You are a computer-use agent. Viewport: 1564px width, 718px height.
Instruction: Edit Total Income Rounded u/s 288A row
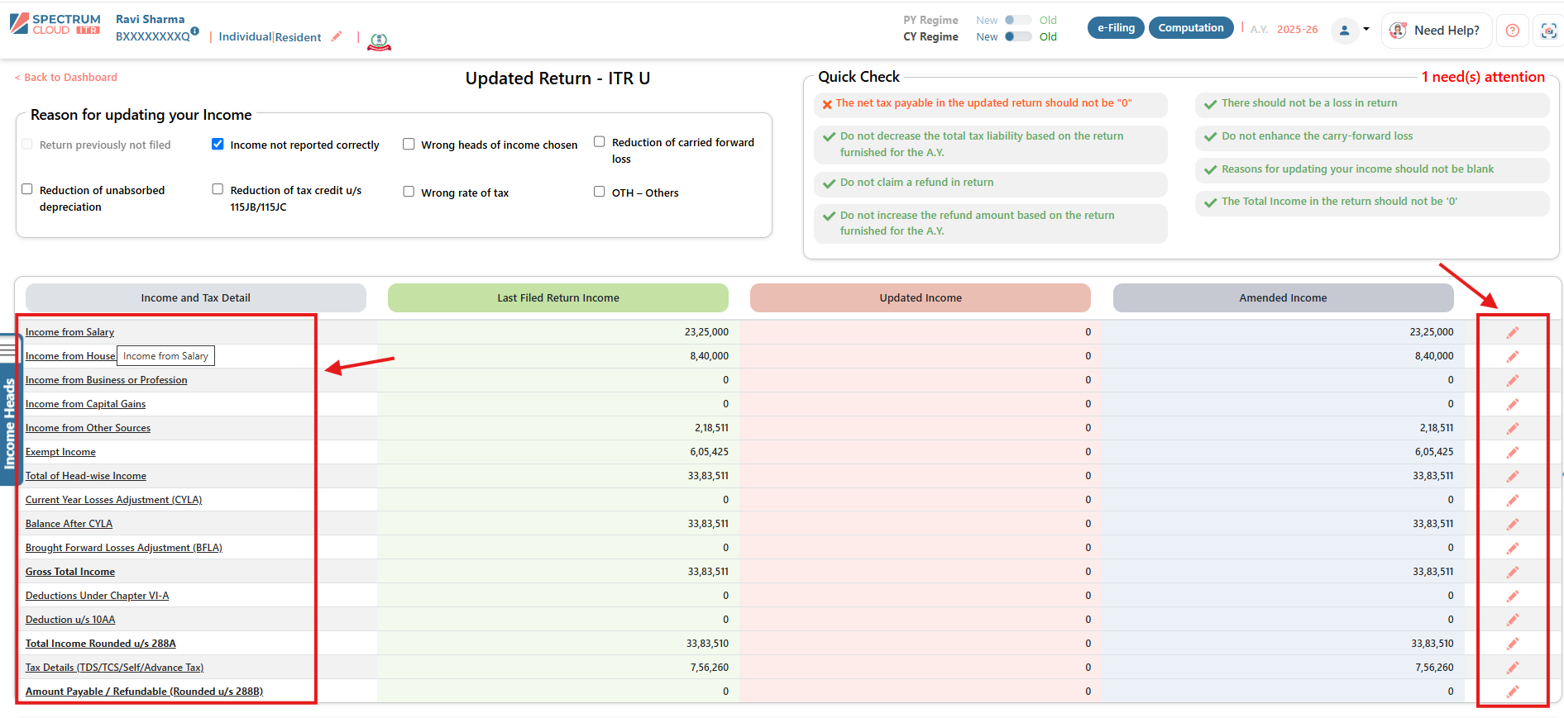click(1512, 644)
